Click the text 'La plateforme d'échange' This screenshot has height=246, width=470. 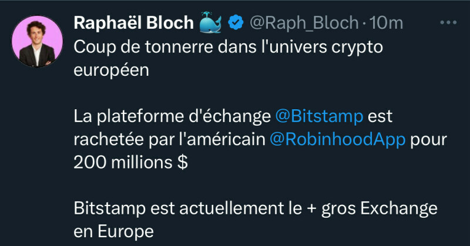click(x=172, y=116)
